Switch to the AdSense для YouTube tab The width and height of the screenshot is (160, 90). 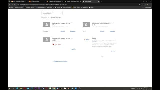[x=73, y=1]
